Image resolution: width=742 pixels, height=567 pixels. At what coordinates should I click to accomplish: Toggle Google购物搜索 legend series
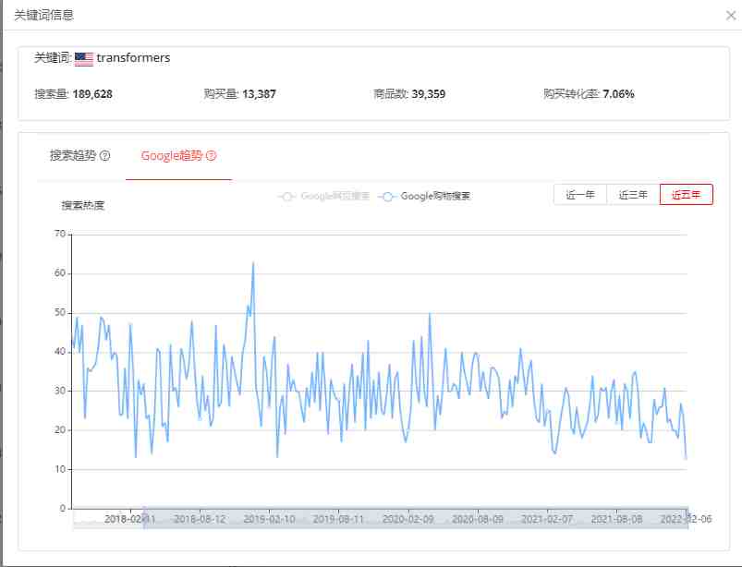coord(424,196)
